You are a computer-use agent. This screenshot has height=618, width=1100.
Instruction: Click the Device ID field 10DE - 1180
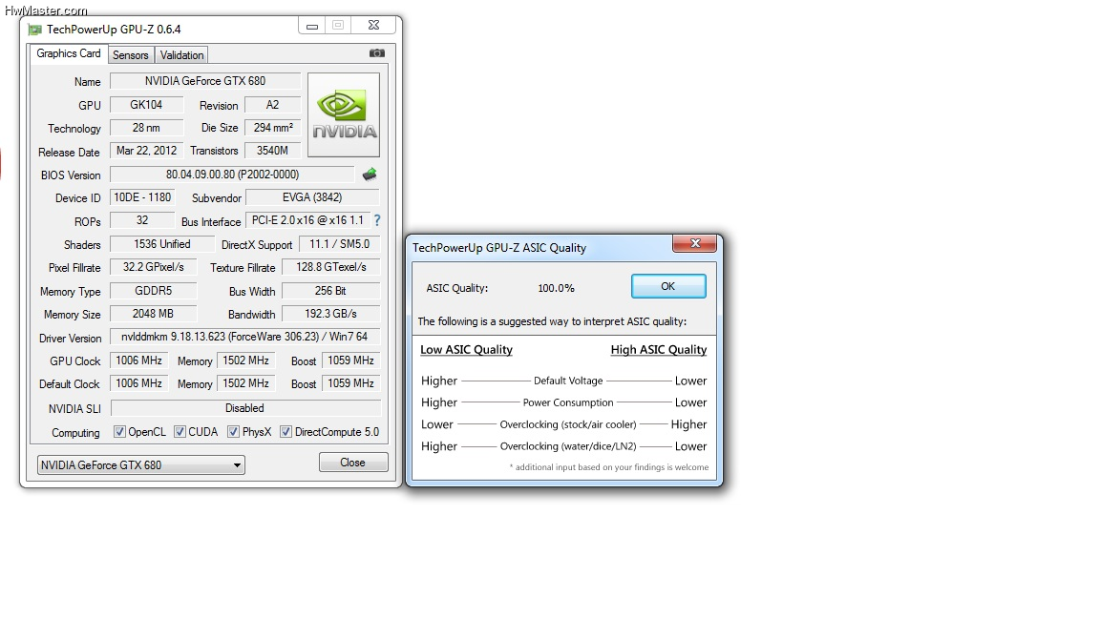point(142,197)
